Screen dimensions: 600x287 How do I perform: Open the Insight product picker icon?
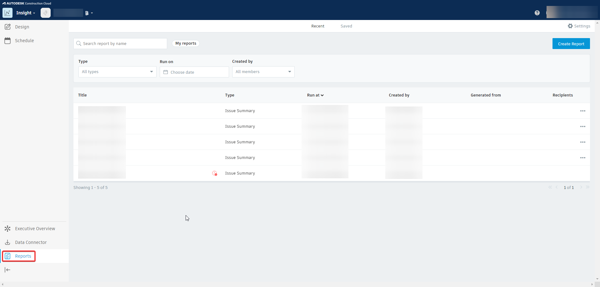click(7, 13)
